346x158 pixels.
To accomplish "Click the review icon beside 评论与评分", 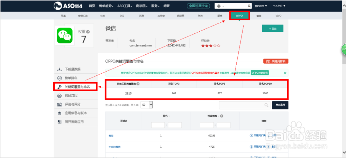I will [60, 104].
